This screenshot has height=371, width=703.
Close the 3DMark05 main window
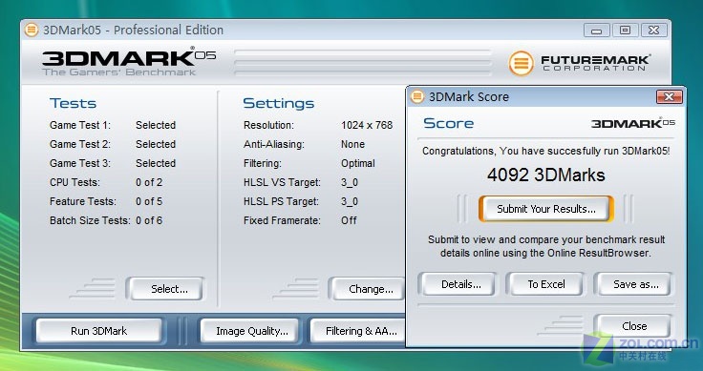653,31
